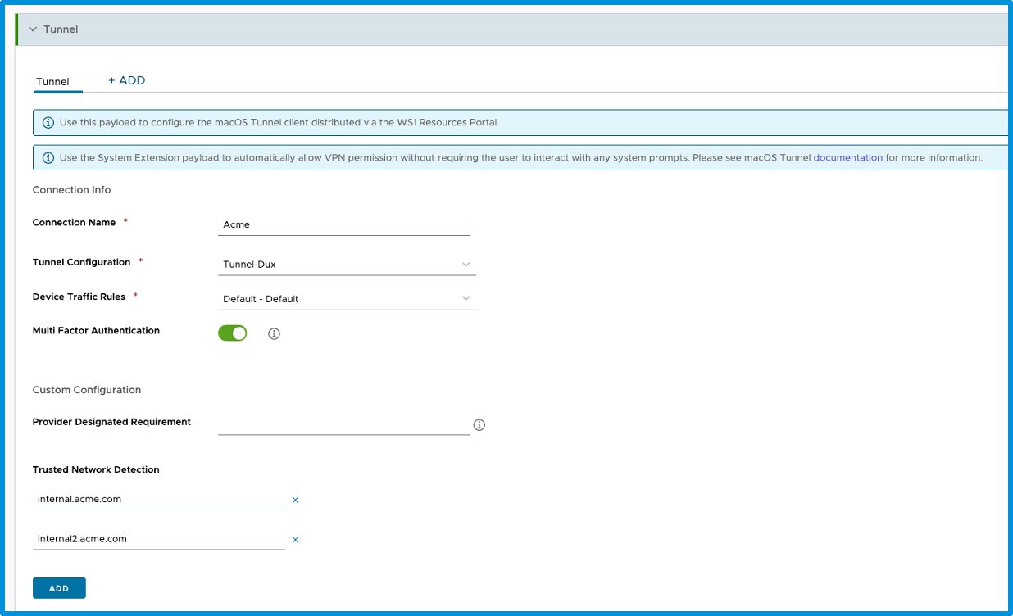Select the Tunnel tab
Screen dimensions: 1013x616
pos(52,82)
